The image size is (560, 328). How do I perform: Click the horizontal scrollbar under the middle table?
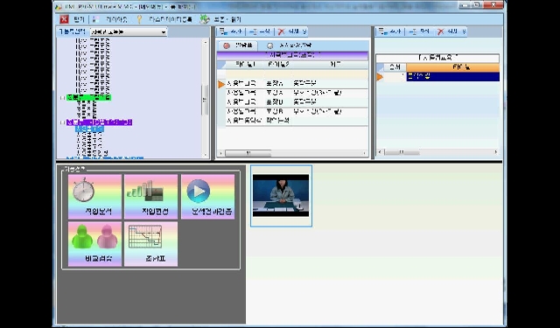pos(292,153)
